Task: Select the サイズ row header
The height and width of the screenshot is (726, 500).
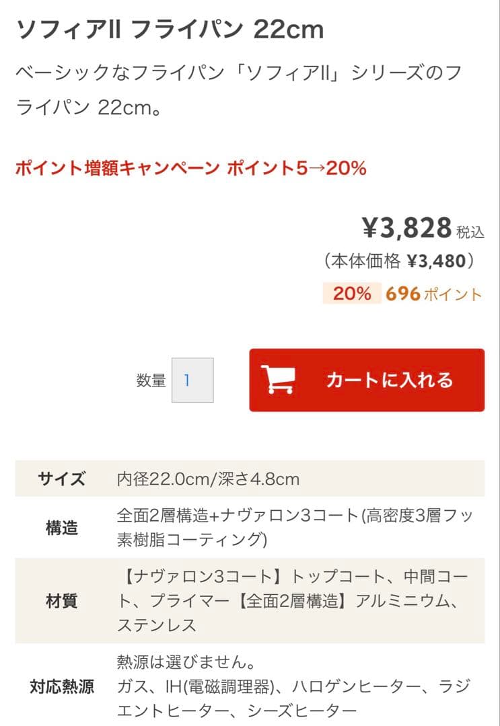Action: pyautogui.click(x=62, y=479)
